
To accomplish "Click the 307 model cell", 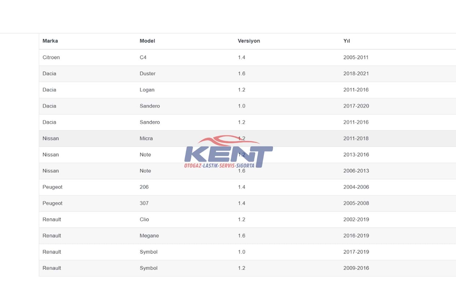I will (144, 203).
